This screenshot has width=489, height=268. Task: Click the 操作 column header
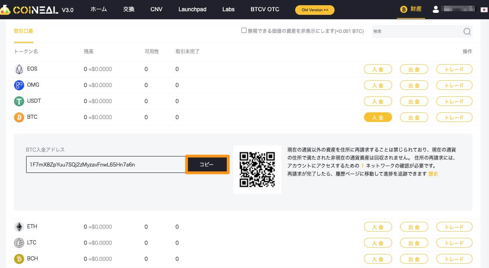tap(467, 51)
